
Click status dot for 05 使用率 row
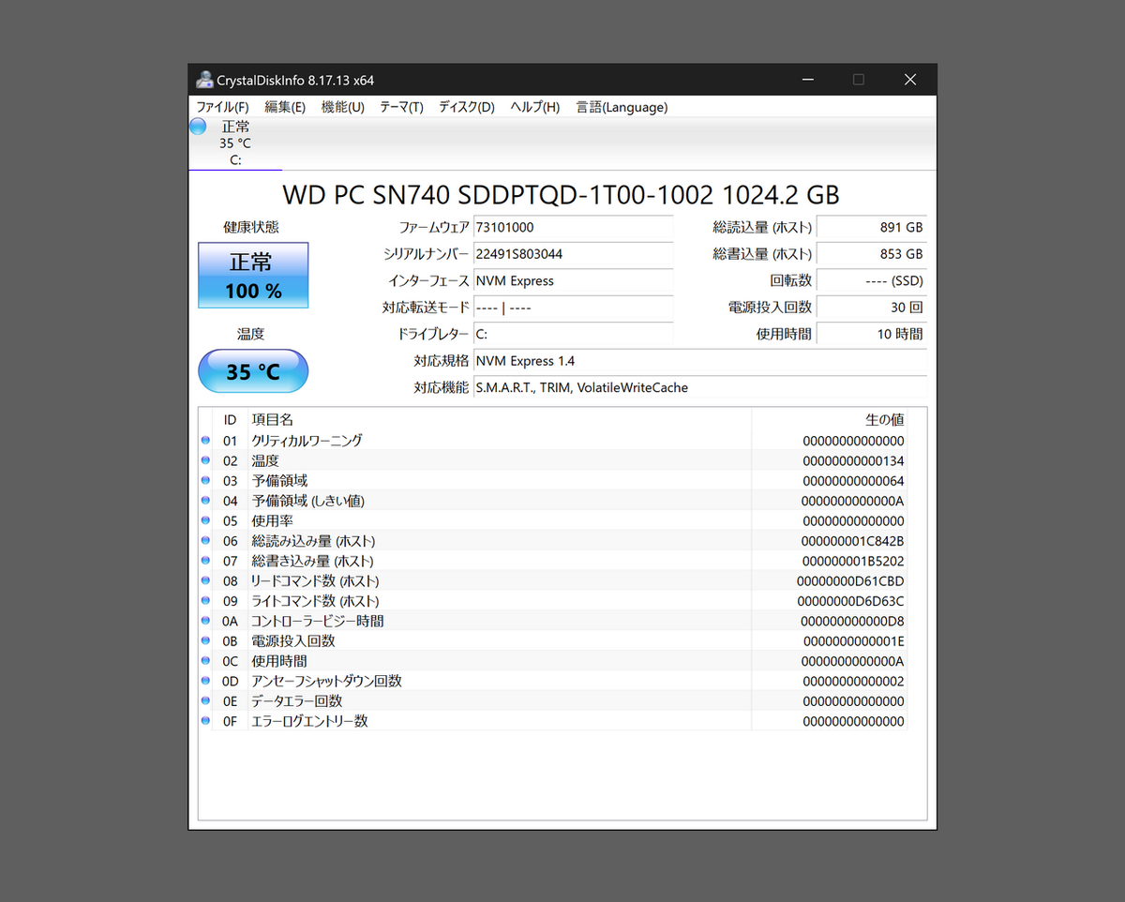tap(205, 520)
